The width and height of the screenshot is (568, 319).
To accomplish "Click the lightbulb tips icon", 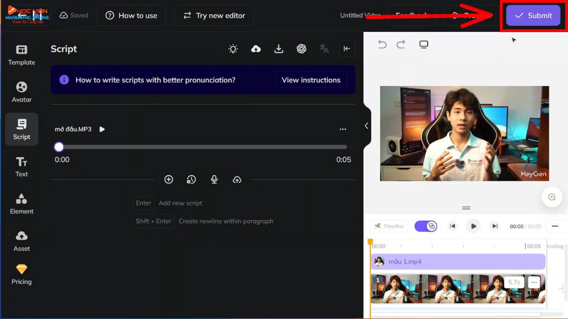I will click(x=233, y=49).
